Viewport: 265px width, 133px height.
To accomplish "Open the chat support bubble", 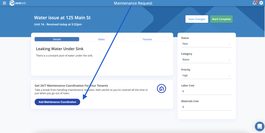I will pos(259,126).
